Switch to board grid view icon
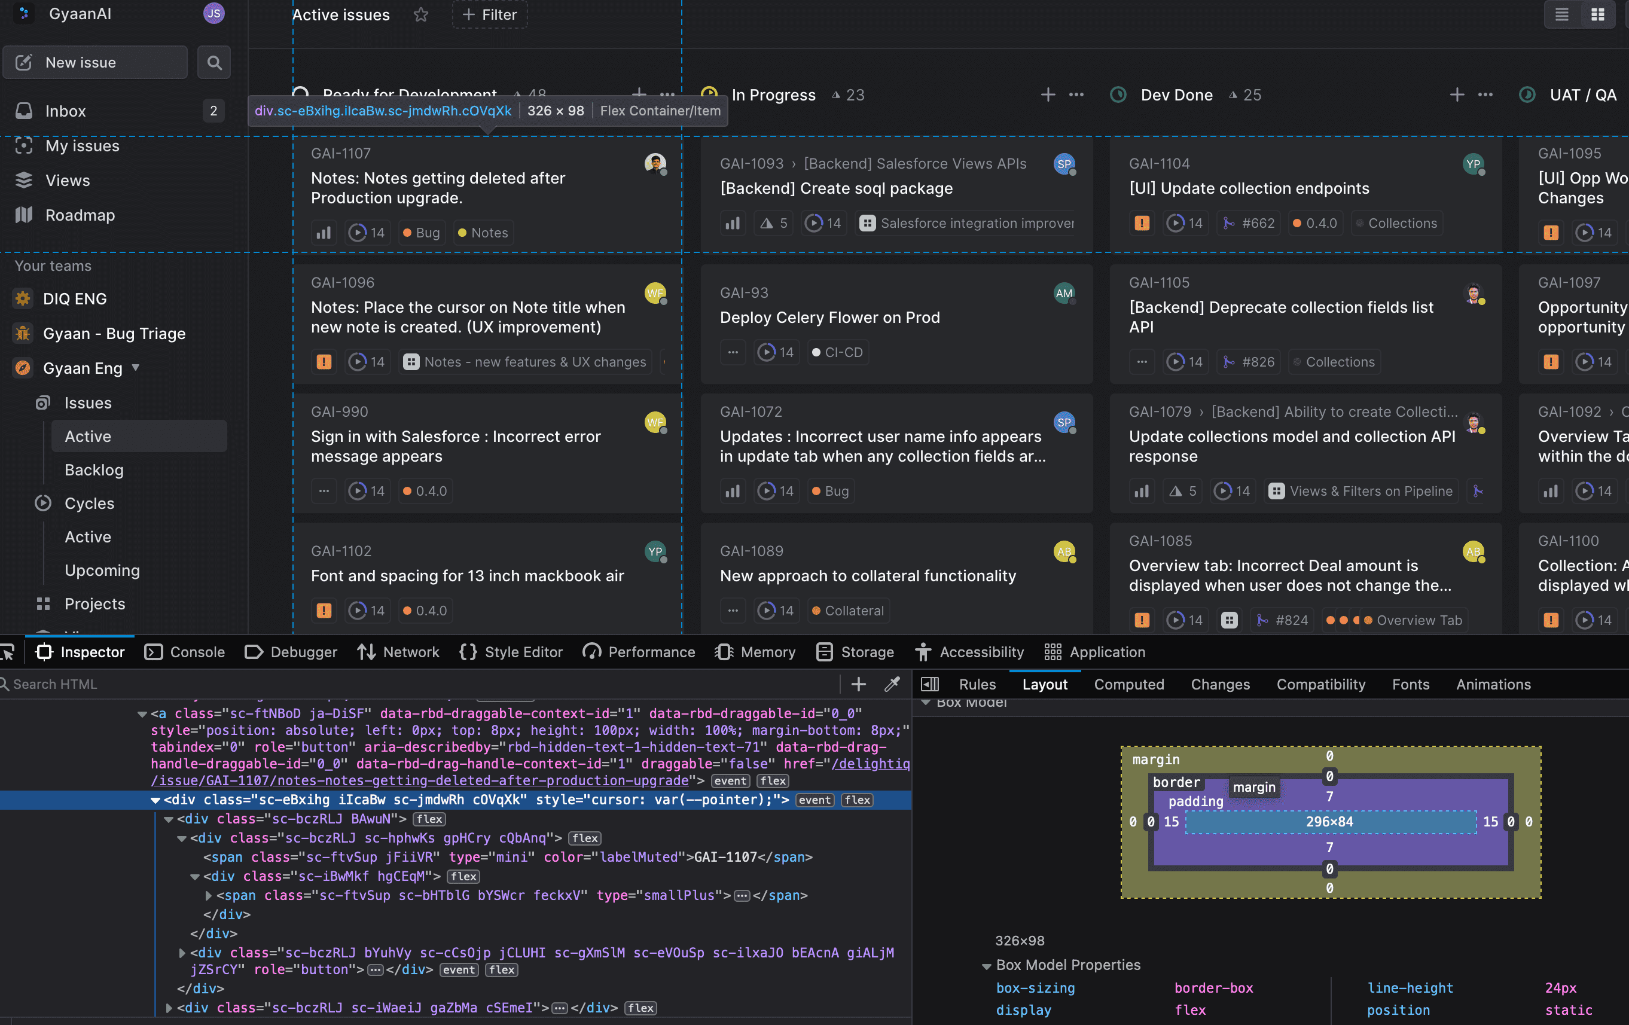The height and width of the screenshot is (1025, 1629). click(x=1597, y=14)
